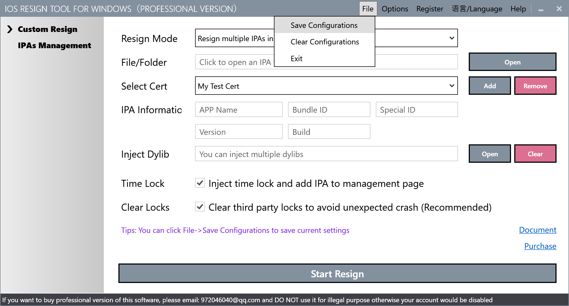The image size is (569, 306).
Task: Go to IPAs Management page
Action: (54, 45)
